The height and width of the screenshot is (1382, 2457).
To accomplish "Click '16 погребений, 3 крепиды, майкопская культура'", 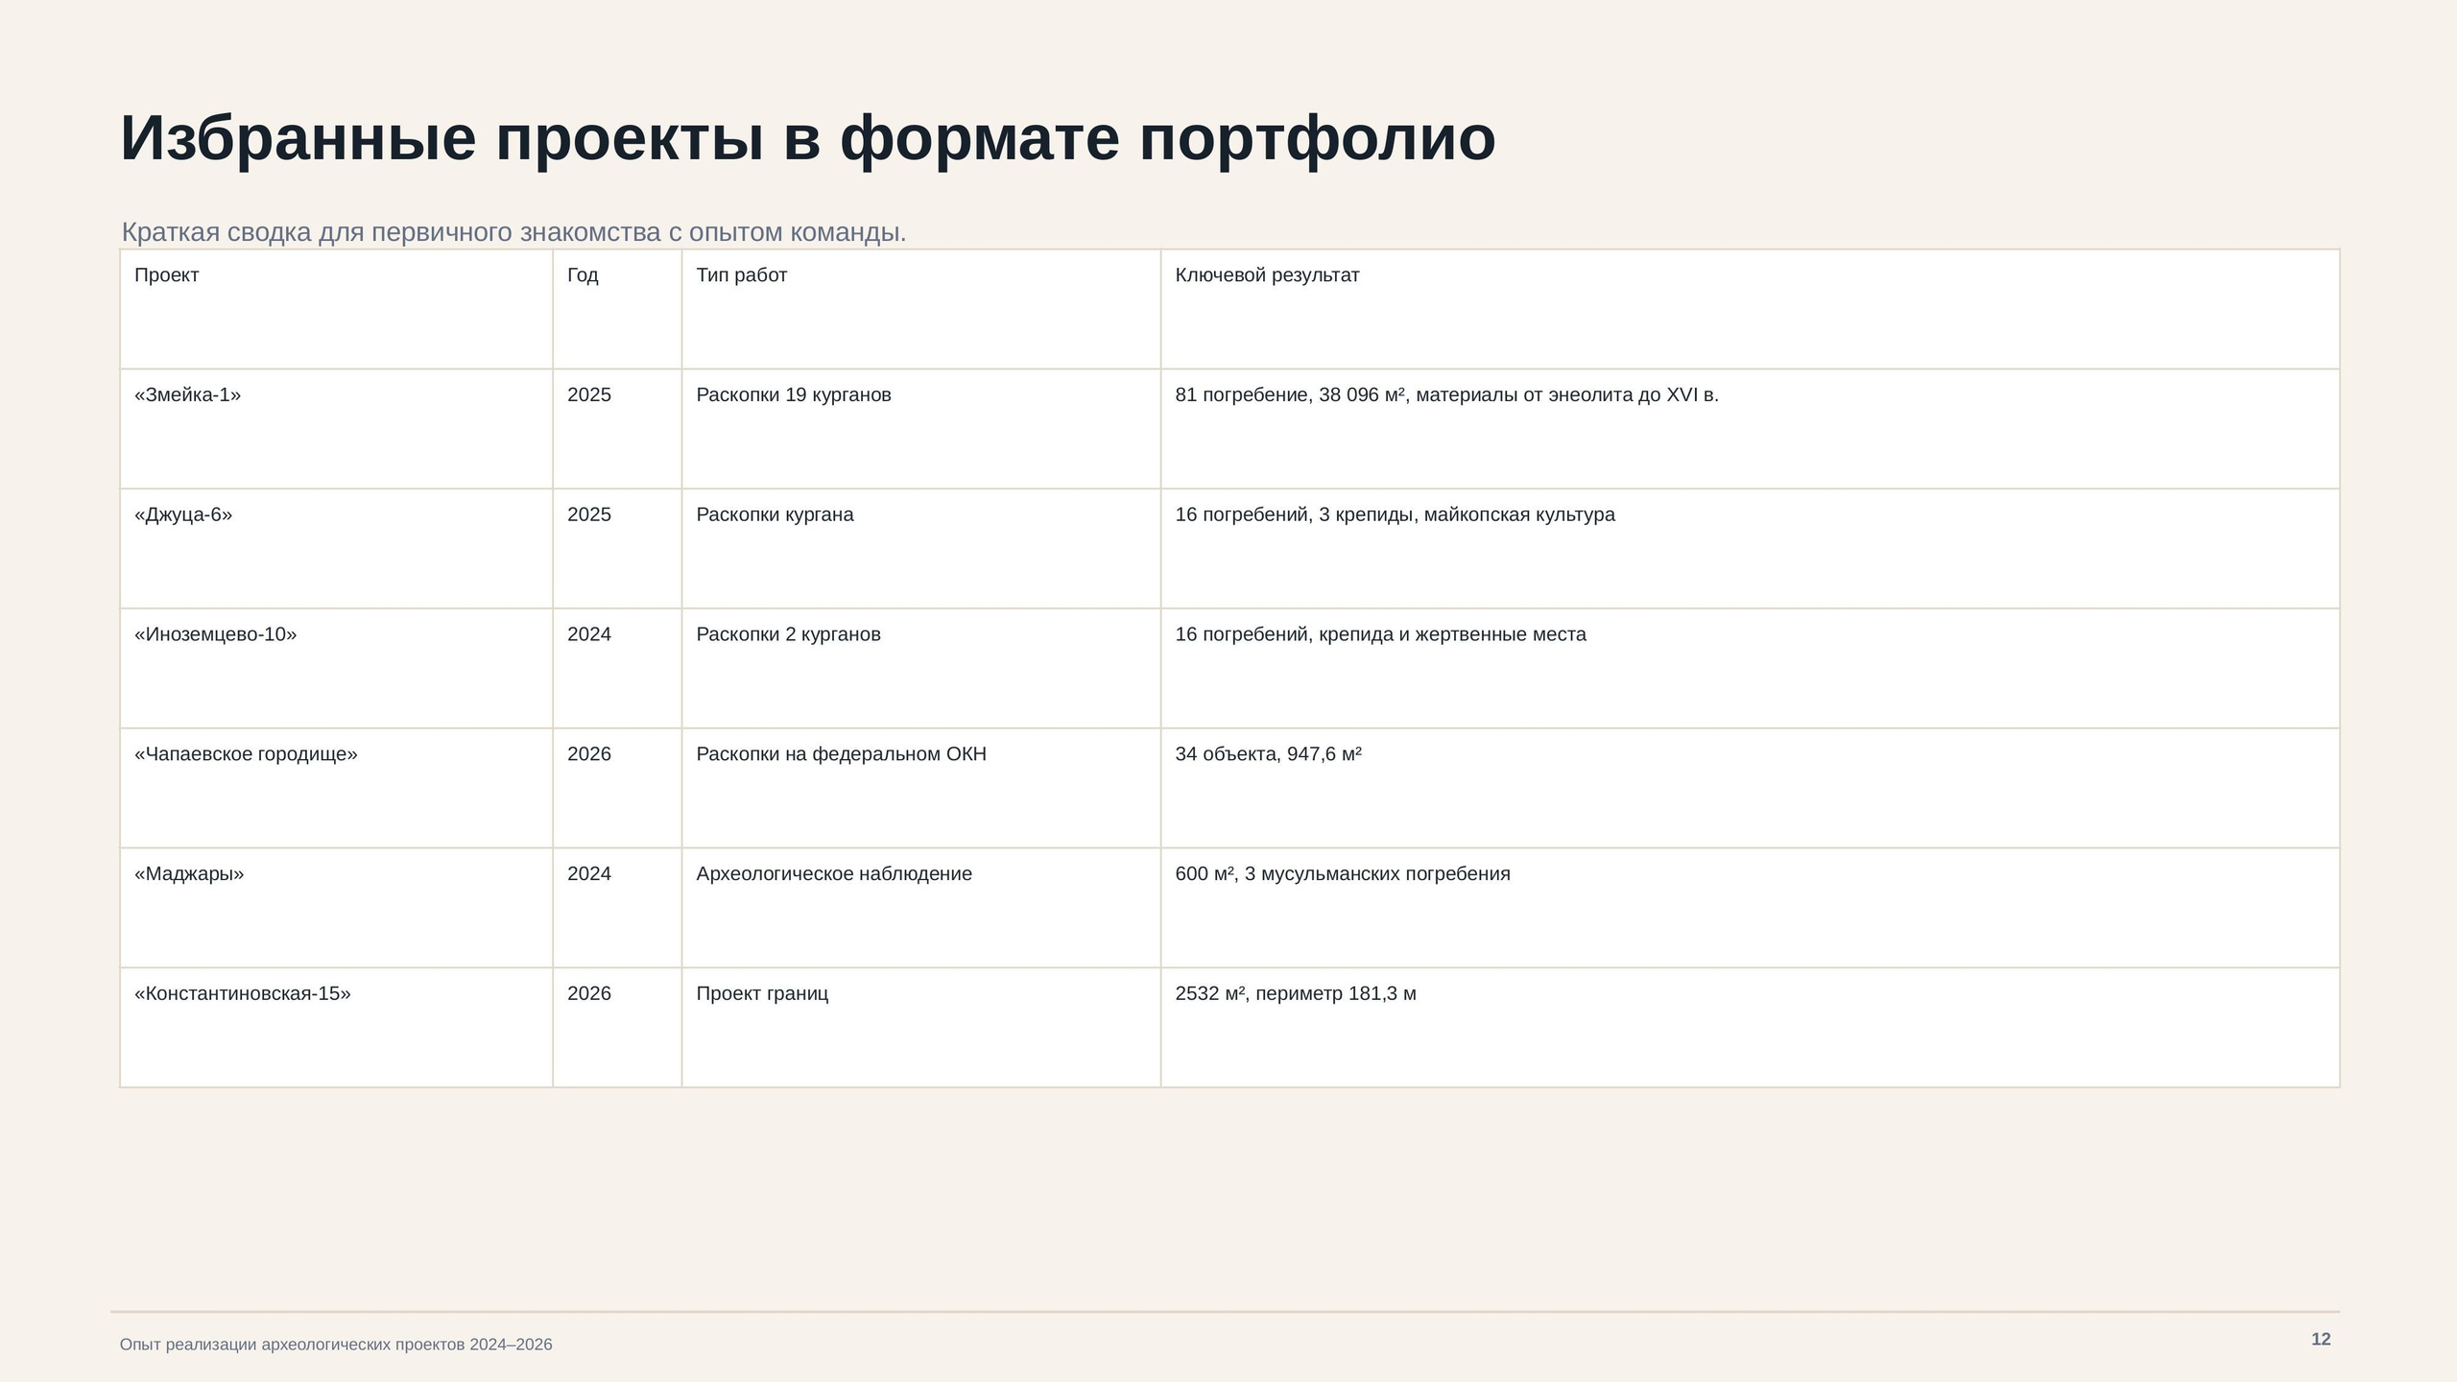I will (1395, 514).
